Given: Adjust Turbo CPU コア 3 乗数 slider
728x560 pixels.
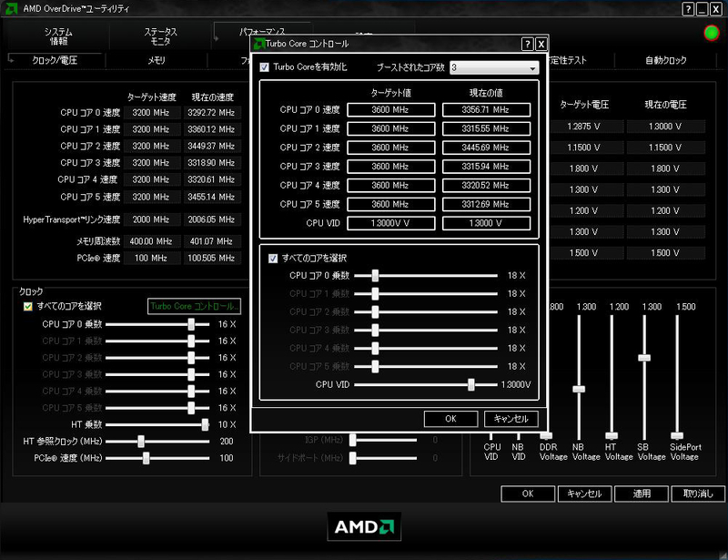Looking at the screenshot, I should (375, 330).
